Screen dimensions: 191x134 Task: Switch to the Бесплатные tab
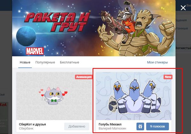69,62
